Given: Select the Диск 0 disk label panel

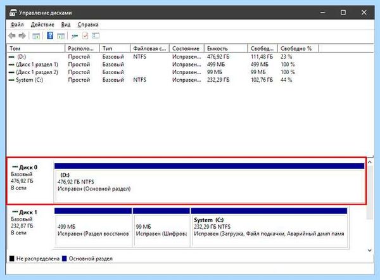Looking at the screenshot, I should pyautogui.click(x=30, y=181).
